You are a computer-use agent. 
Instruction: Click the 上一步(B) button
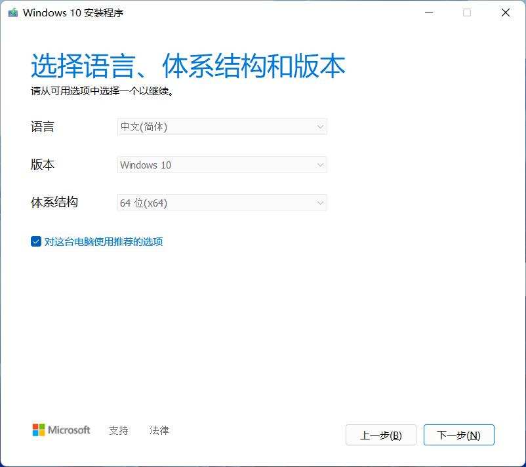pyautogui.click(x=381, y=435)
